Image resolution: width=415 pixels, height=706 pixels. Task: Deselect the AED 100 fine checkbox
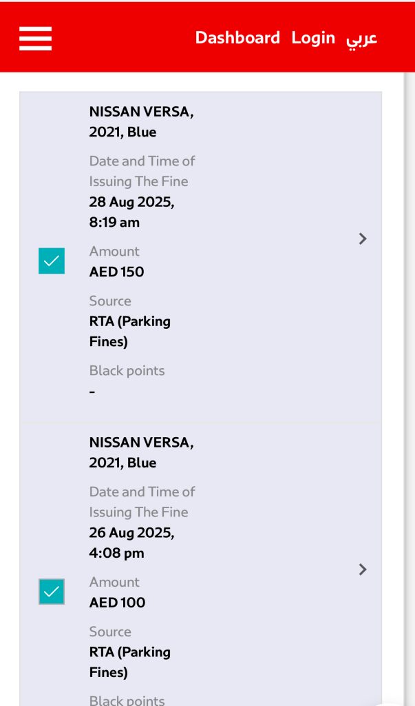52,592
